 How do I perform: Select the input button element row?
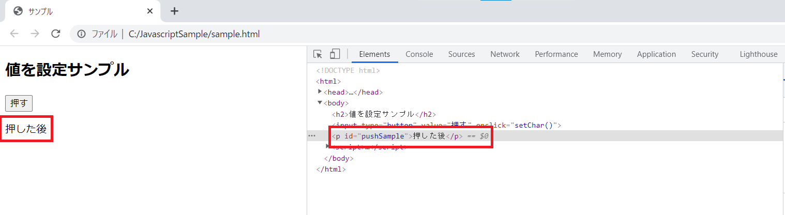pos(446,125)
